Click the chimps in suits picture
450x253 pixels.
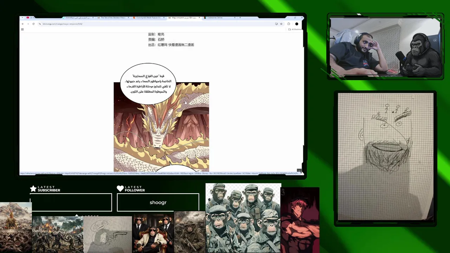click(153, 233)
